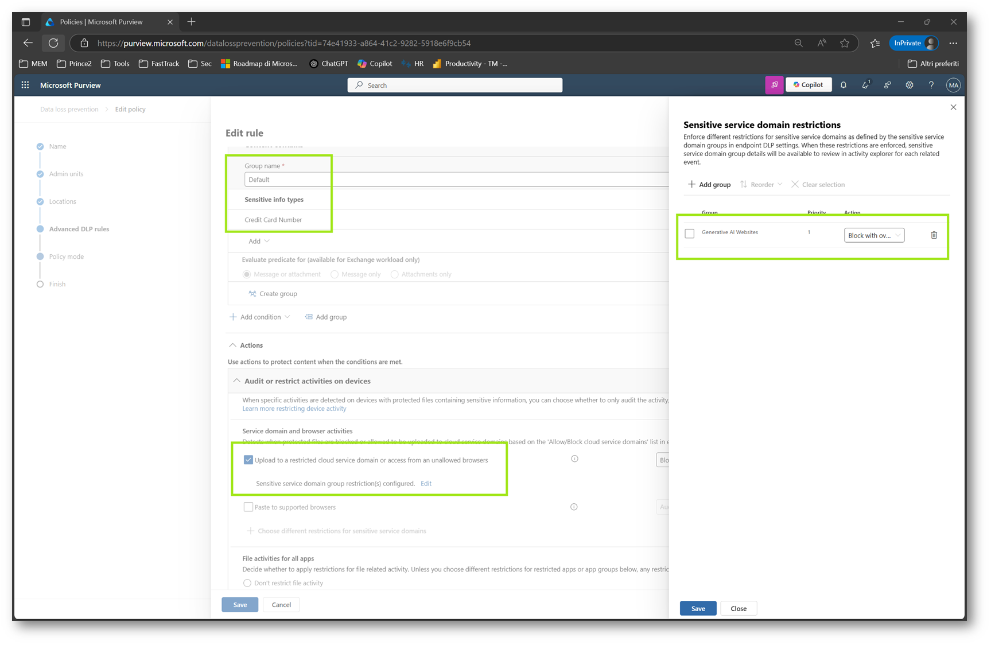Open Data loss prevention breadcrumb
Screen dimensions: 991x645
pos(69,109)
